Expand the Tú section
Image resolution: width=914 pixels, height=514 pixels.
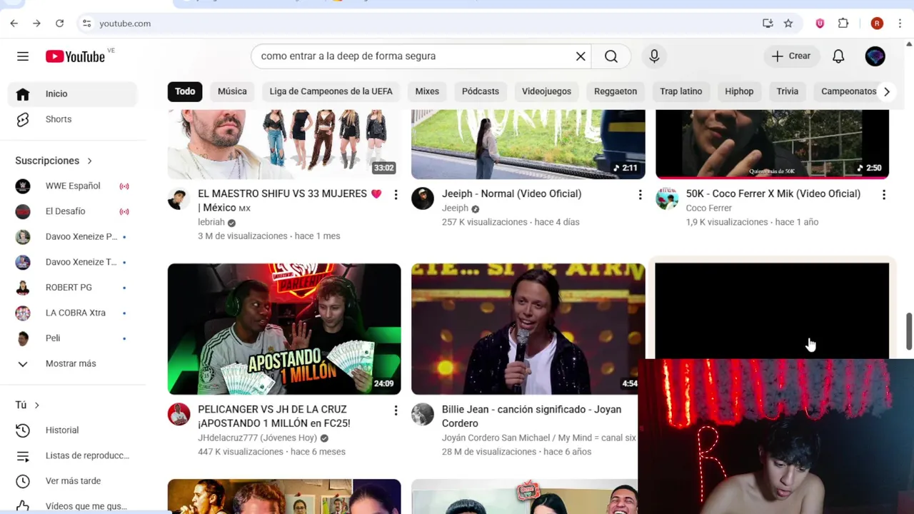(27, 405)
